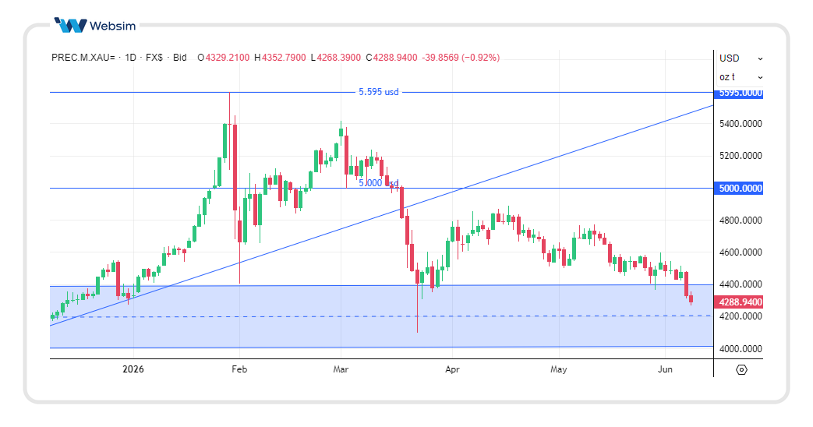Open the USD currency dropdown
813x427 pixels.
741,58
